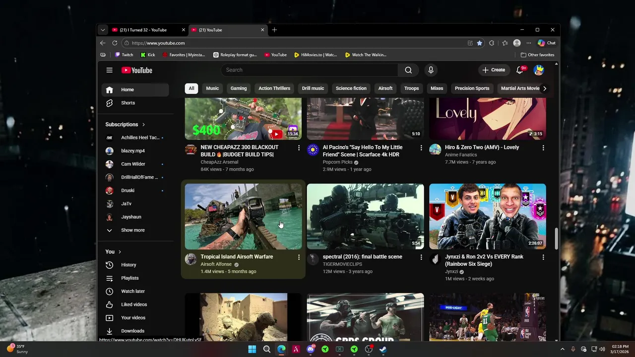635x357 pixels.
Task: Start voice search with the microphone
Action: (431, 70)
